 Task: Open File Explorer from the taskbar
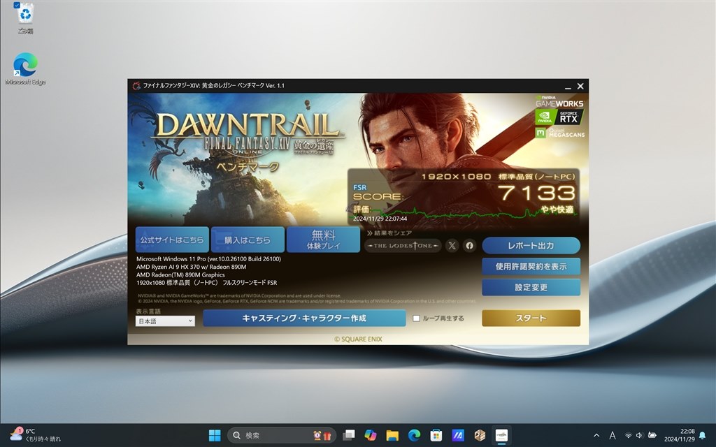(392, 435)
